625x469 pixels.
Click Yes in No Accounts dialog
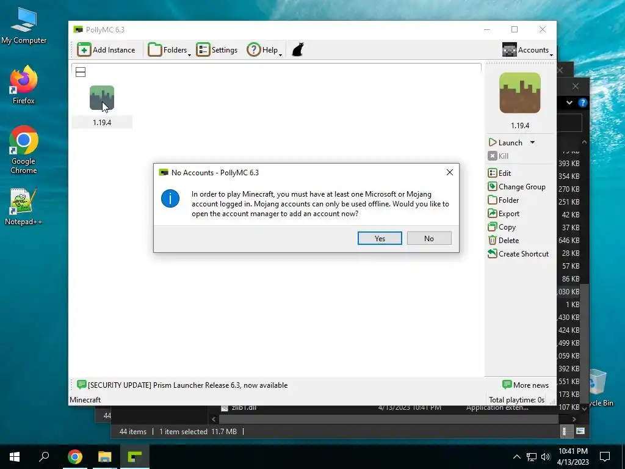click(x=380, y=239)
